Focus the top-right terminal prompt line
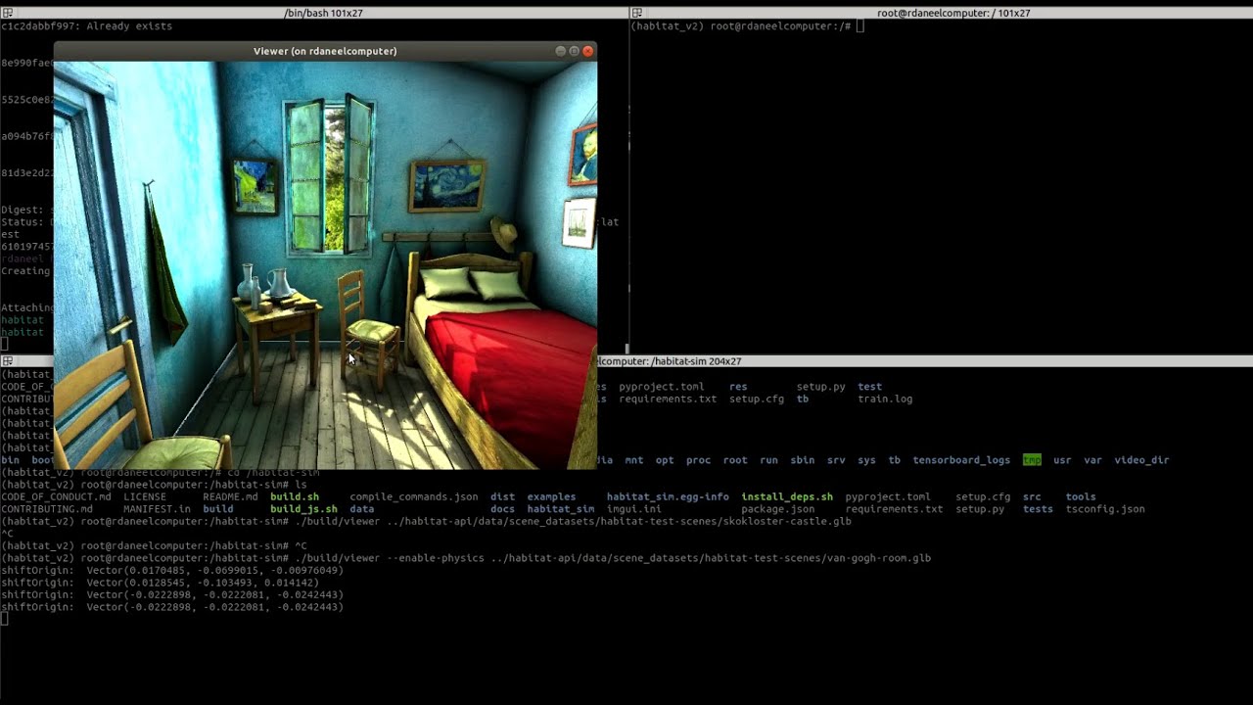 (747, 26)
